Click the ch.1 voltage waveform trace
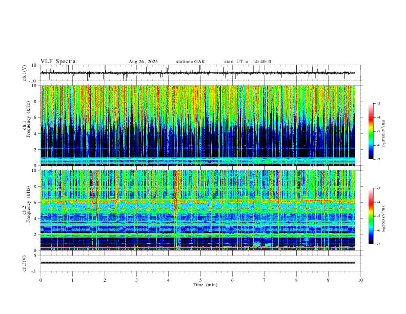The width and height of the screenshot is (406, 314). point(197,73)
